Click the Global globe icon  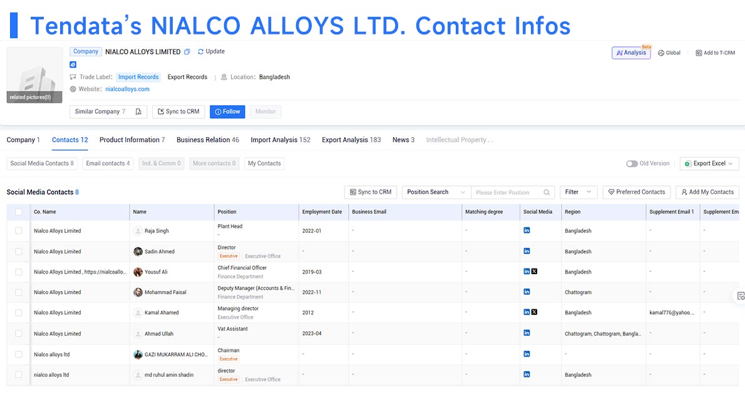[x=661, y=53]
